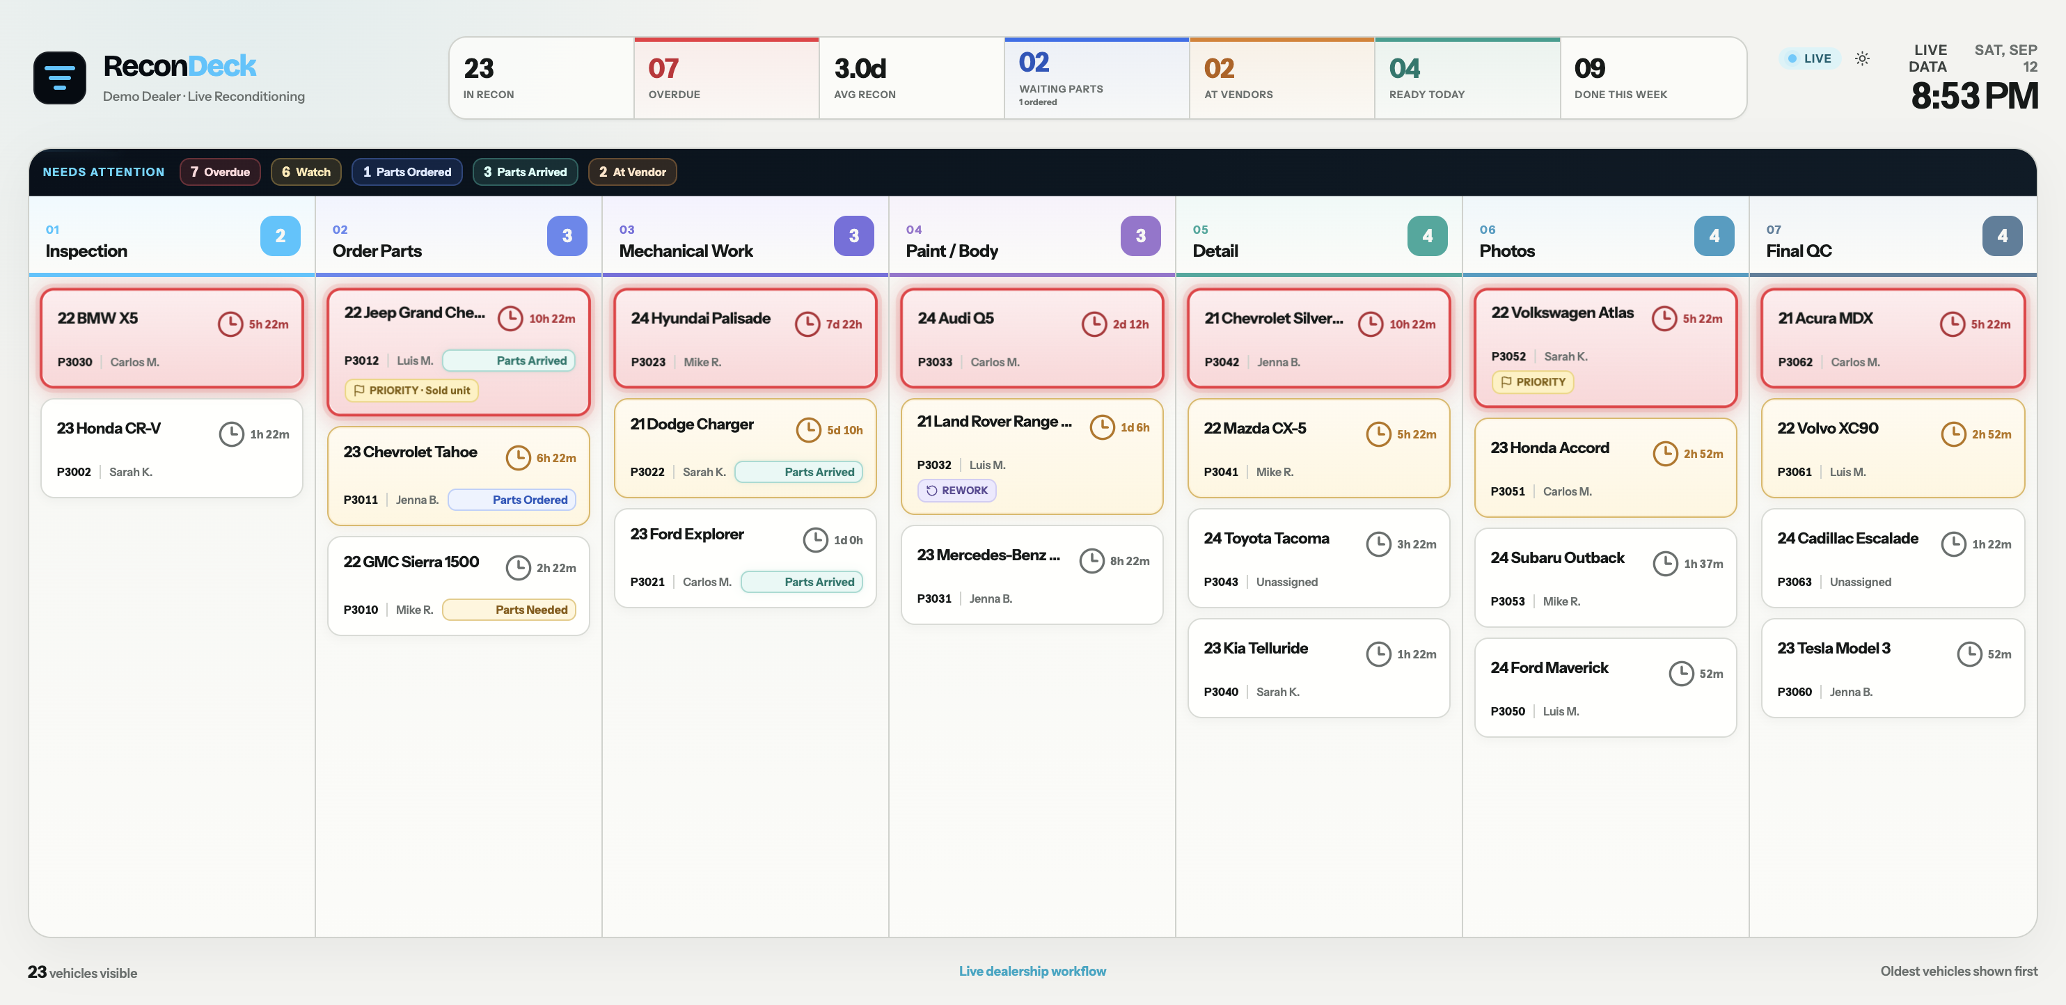This screenshot has height=1005, width=2066.
Task: Click the clock icon on 22 Mazda CX-5 card
Action: pyautogui.click(x=1379, y=434)
